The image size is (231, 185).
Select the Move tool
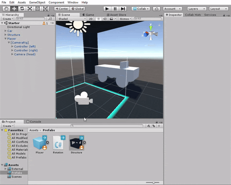[14, 9]
